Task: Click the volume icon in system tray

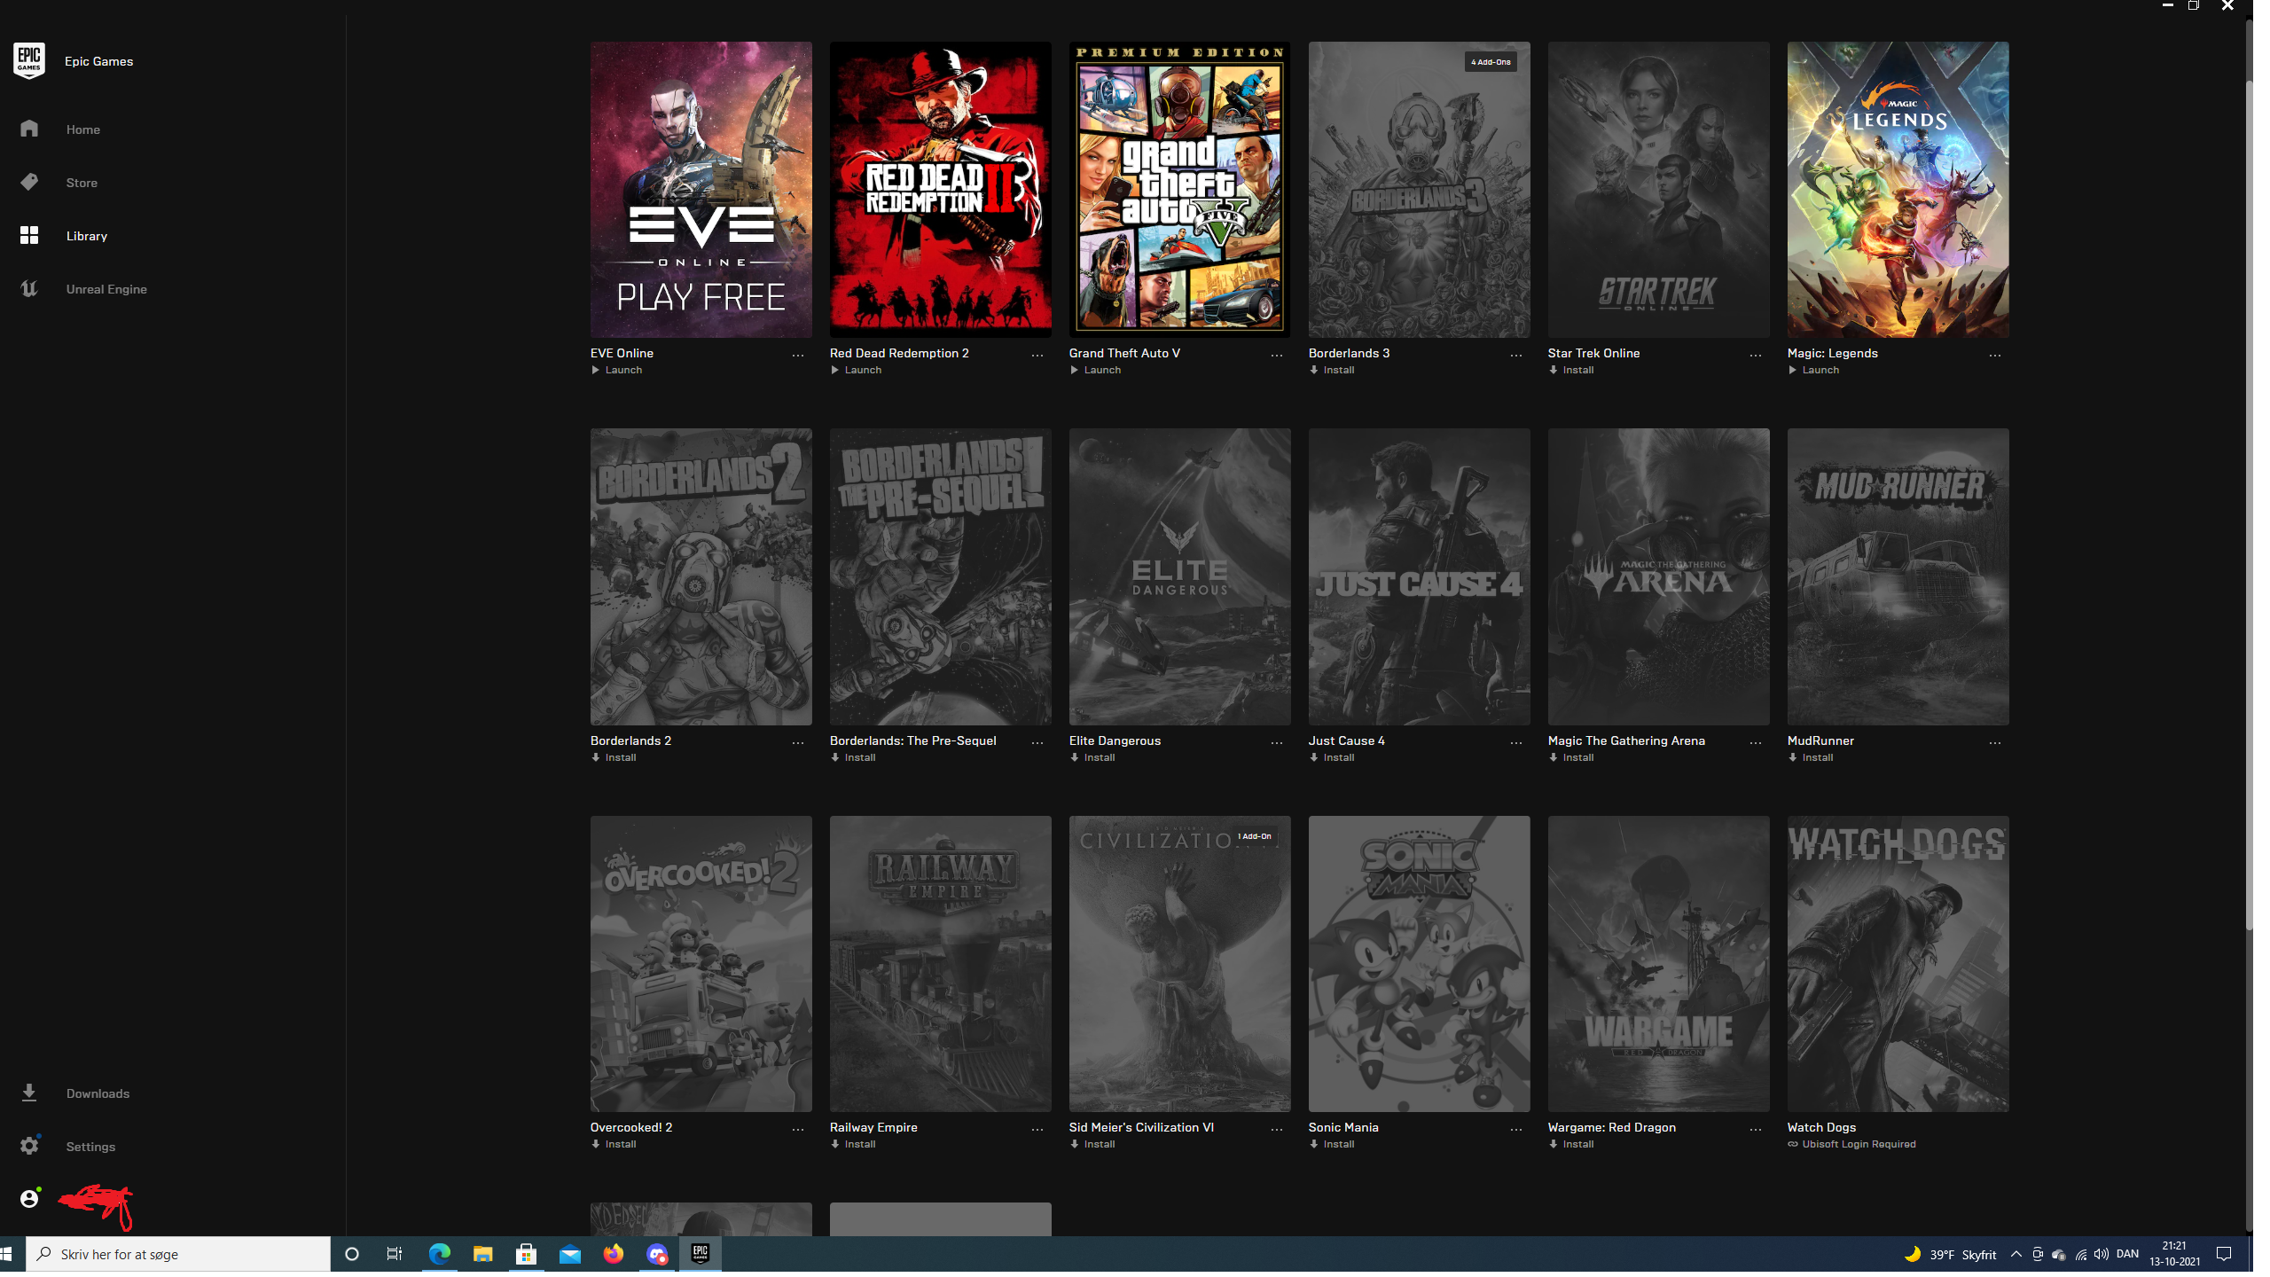Action: click(2101, 1254)
